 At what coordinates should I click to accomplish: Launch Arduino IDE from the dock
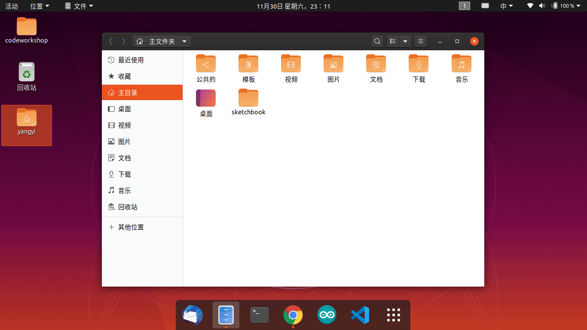[x=327, y=315]
